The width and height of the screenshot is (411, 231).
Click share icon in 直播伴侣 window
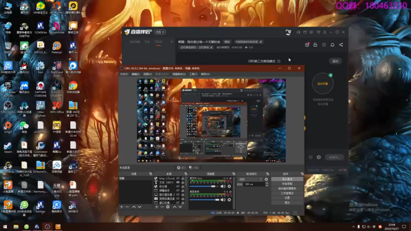pyautogui.click(x=341, y=45)
